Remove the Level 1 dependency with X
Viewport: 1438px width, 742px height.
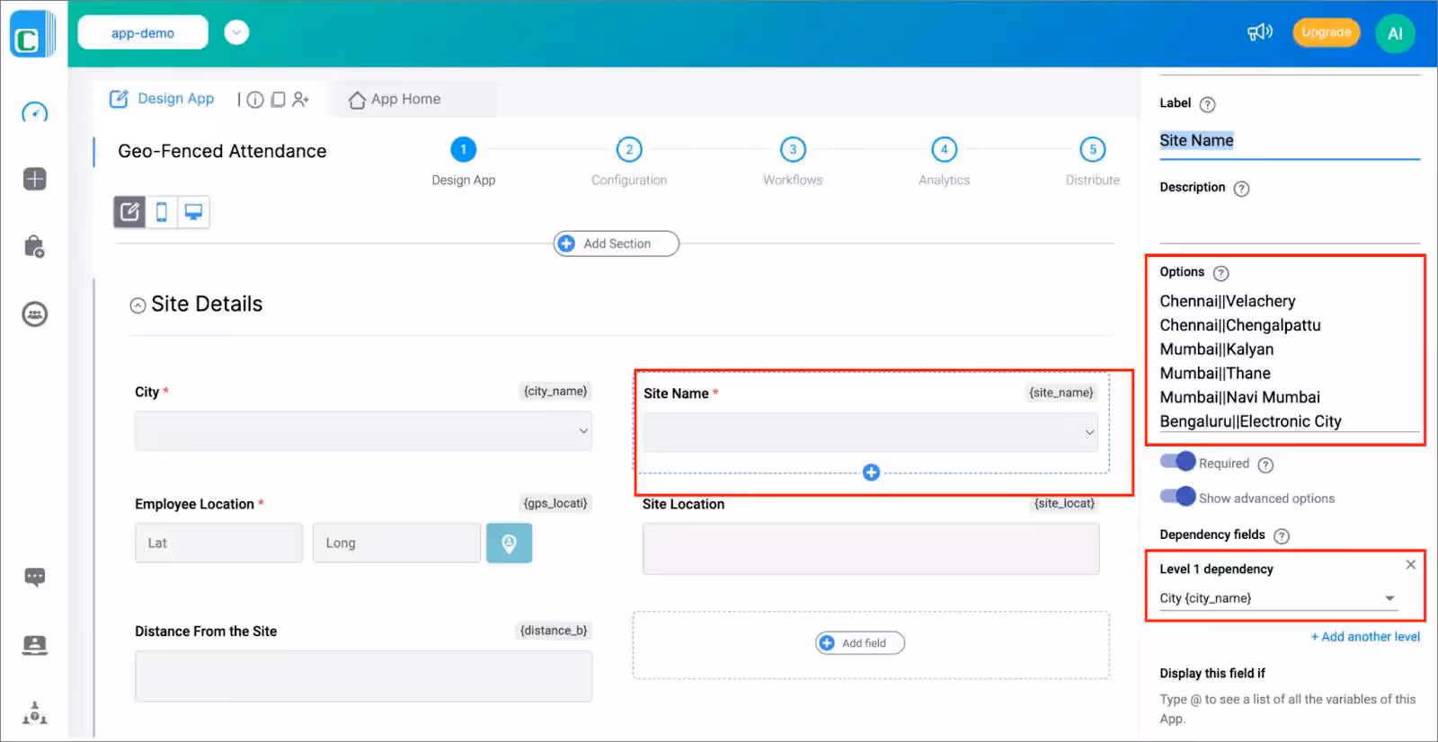click(1410, 564)
